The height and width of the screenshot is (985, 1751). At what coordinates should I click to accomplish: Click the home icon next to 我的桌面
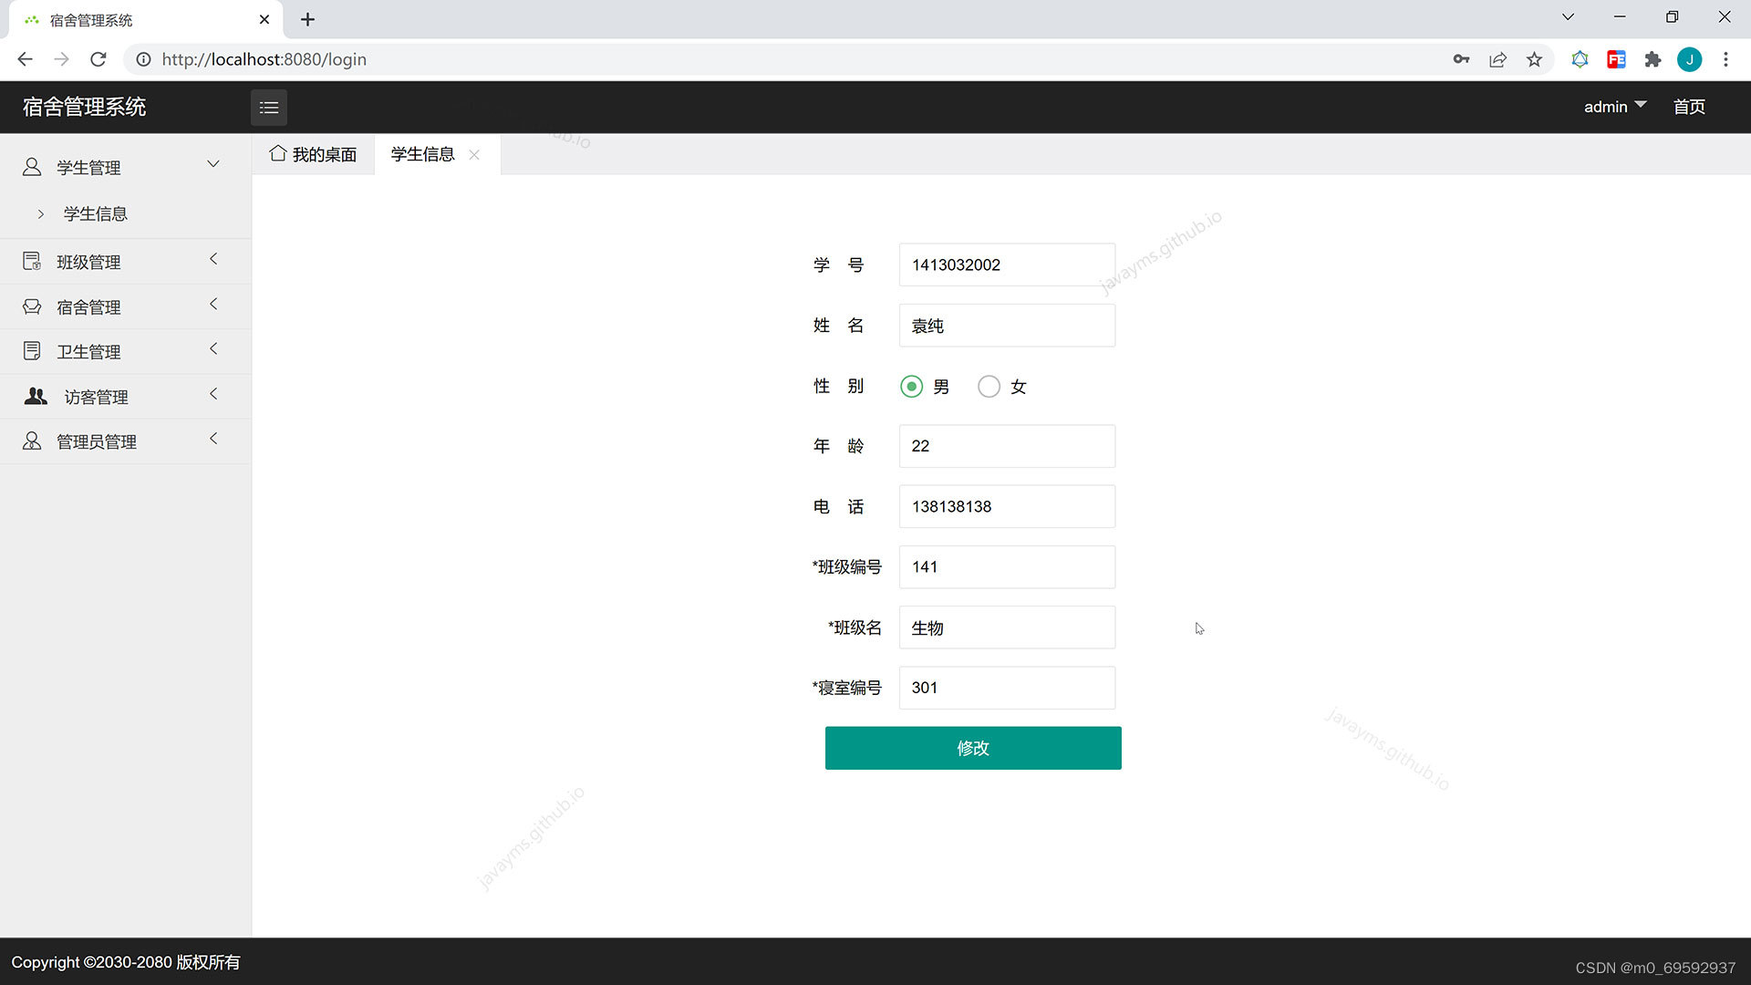pyautogui.click(x=279, y=153)
